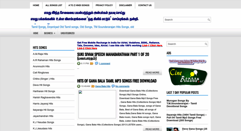Viewport: 241px width, 131px height.
Task: Open the Gana Bala Hits label link
Action: click(x=103, y=86)
